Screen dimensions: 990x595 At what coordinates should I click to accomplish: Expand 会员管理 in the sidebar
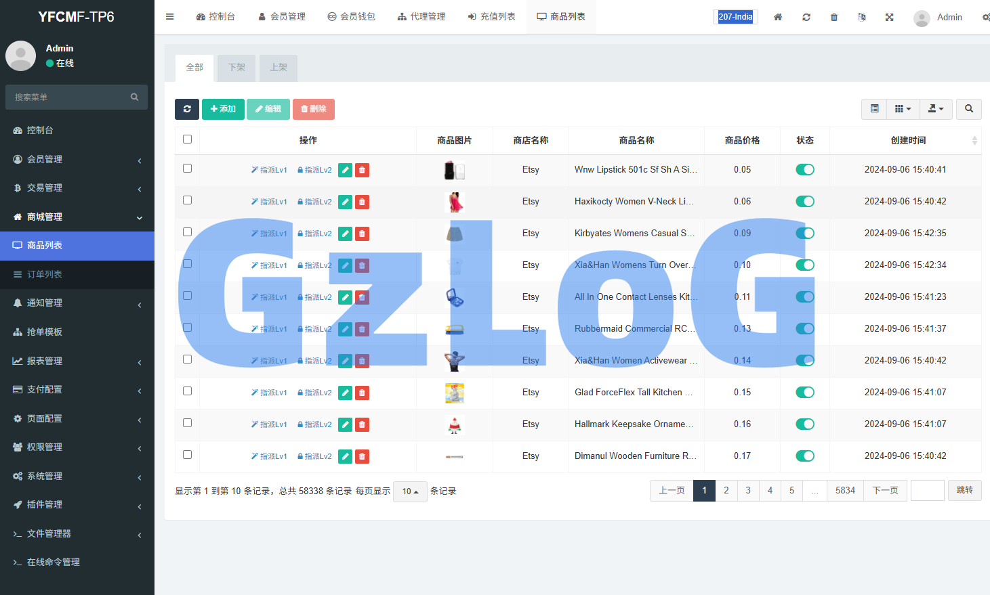[x=77, y=159]
